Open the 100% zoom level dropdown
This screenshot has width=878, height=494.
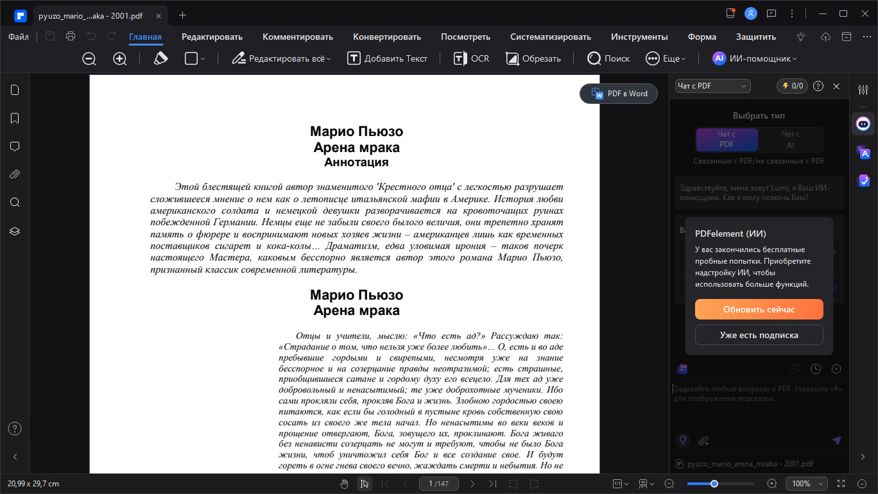pos(806,484)
